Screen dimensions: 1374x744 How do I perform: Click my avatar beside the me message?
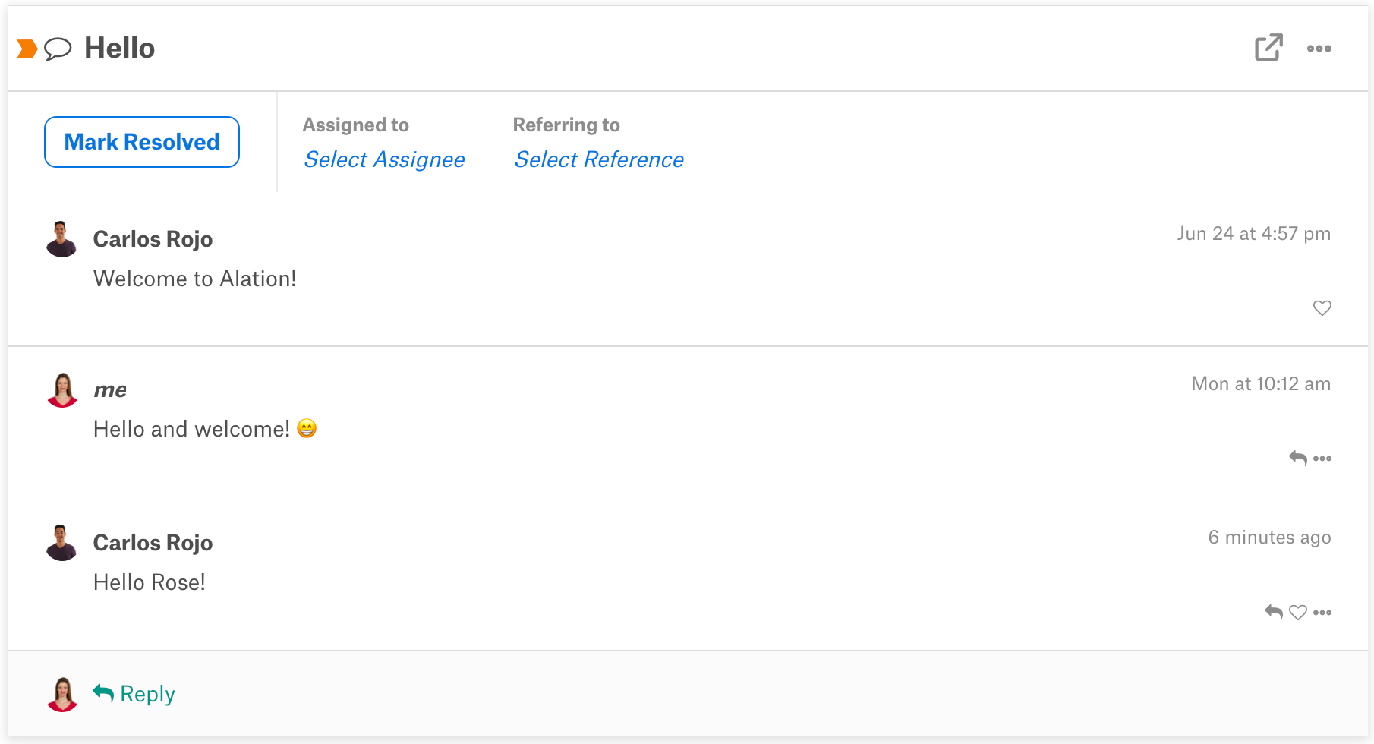(62, 390)
